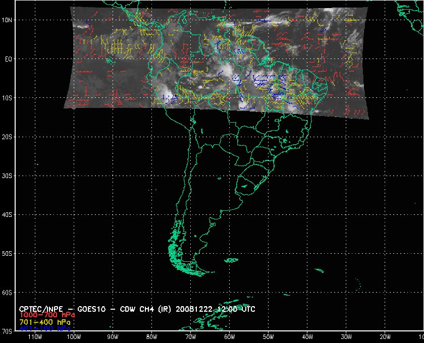Select the 20W longitude label
Screen dimensions: 424x343
tap(385, 337)
